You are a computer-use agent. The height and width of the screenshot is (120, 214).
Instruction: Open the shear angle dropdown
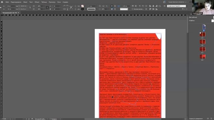[x=61, y=9]
